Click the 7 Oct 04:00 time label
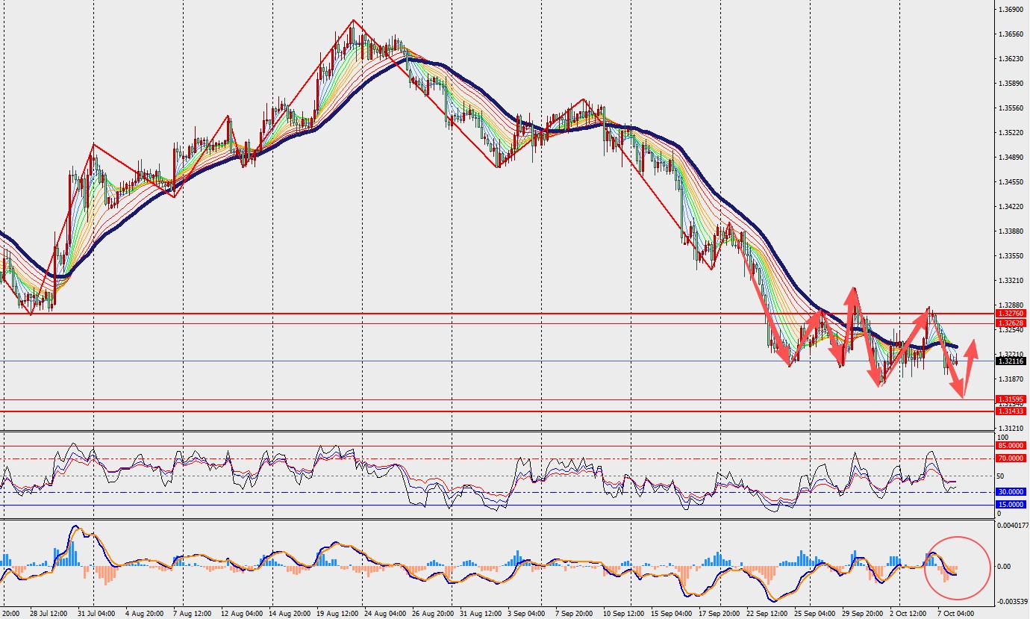 pos(957,613)
